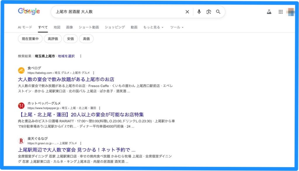Toggle the 安価 filter chip
Viewport: 299px width, 171px height.
coord(70,39)
